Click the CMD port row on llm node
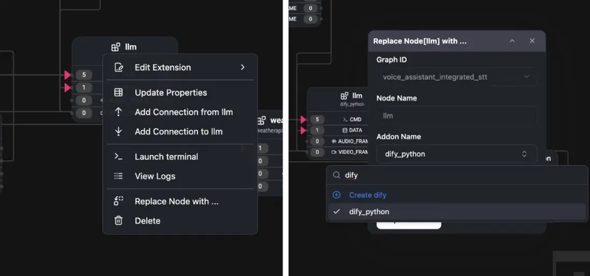This screenshot has height=276, width=590. [x=338, y=120]
